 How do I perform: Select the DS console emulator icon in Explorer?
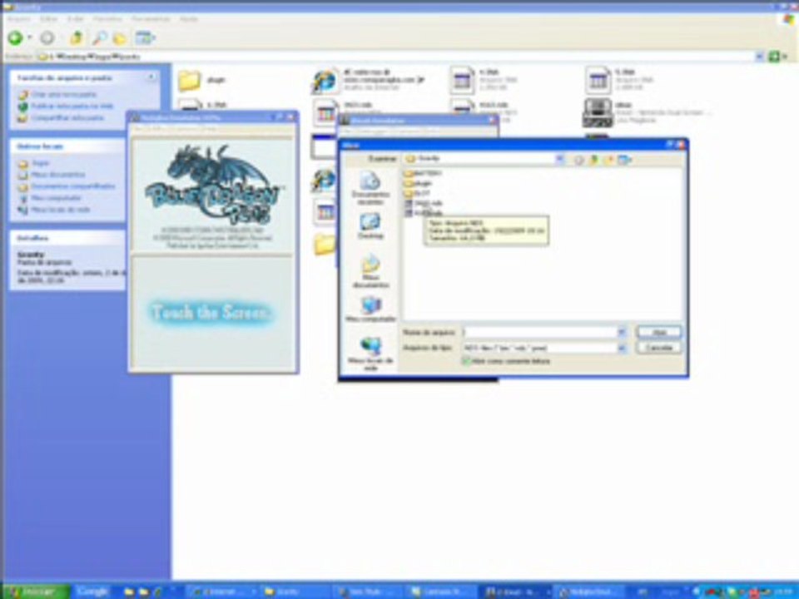tap(598, 112)
